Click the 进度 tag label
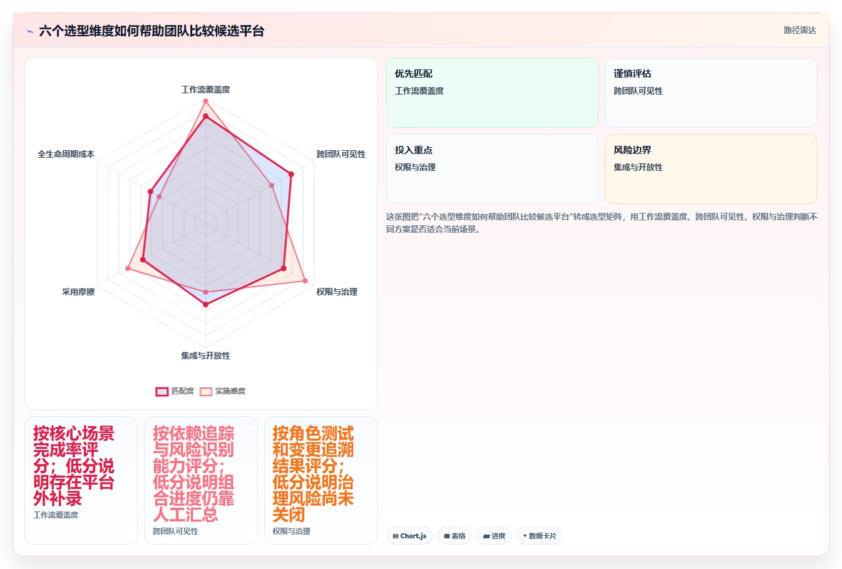This screenshot has width=842, height=569. point(498,536)
